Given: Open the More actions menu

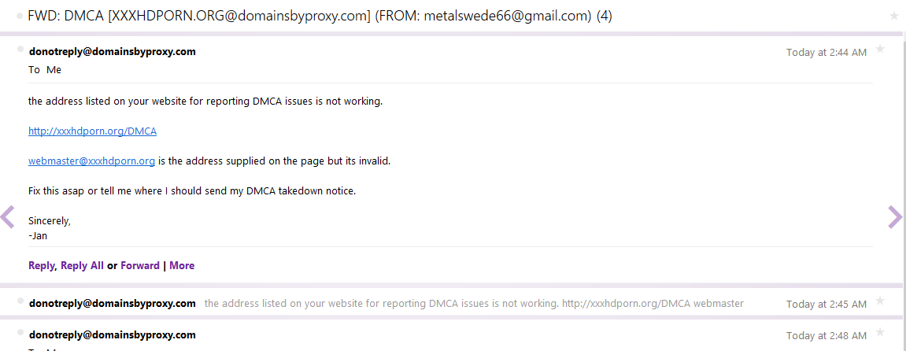Looking at the screenshot, I should 182,266.
